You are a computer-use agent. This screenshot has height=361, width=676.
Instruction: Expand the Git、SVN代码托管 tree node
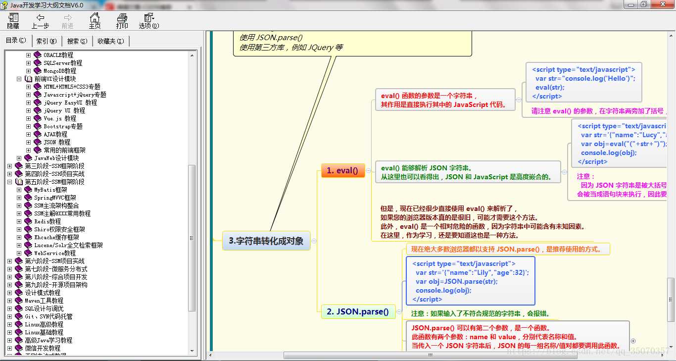[9, 316]
